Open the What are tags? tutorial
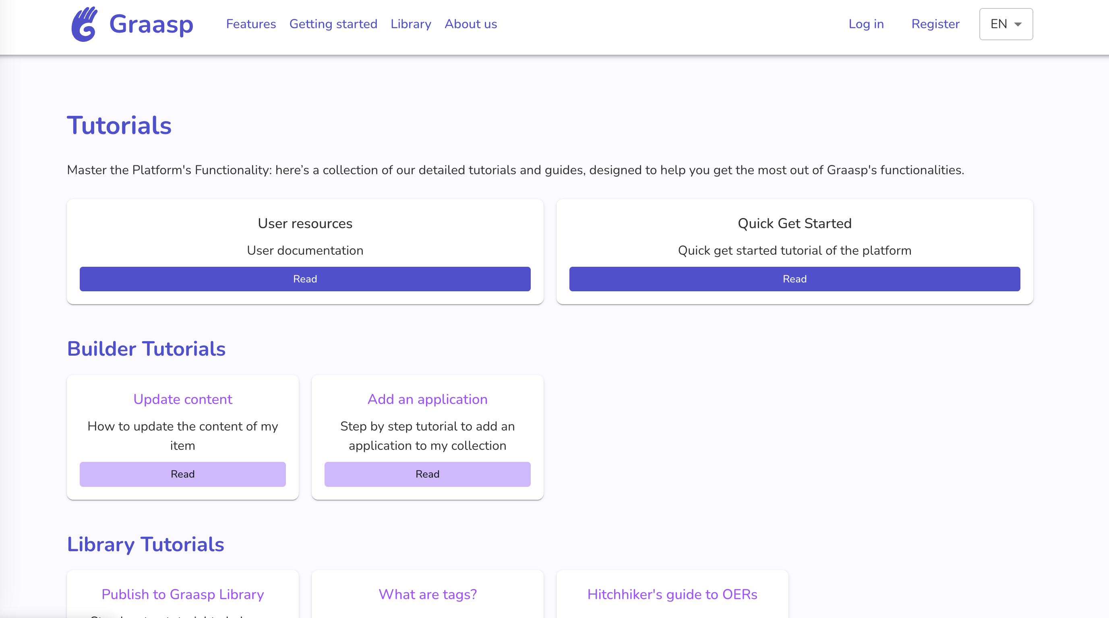1109x618 pixels. (x=427, y=594)
